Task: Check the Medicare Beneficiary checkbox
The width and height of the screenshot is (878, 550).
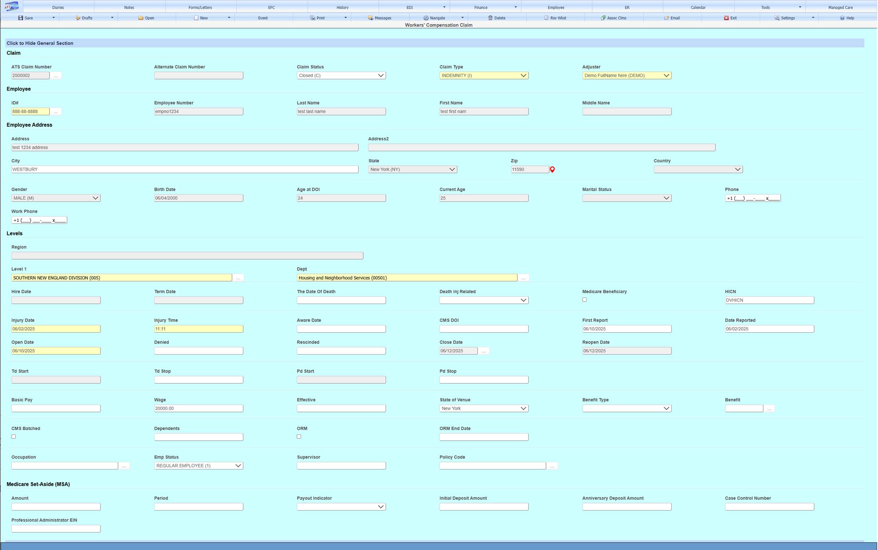Action: (584, 300)
